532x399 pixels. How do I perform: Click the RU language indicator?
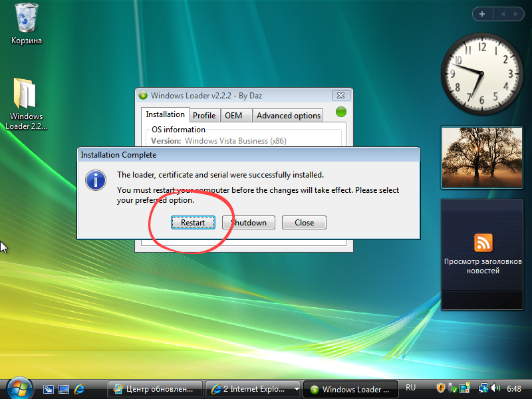[410, 388]
